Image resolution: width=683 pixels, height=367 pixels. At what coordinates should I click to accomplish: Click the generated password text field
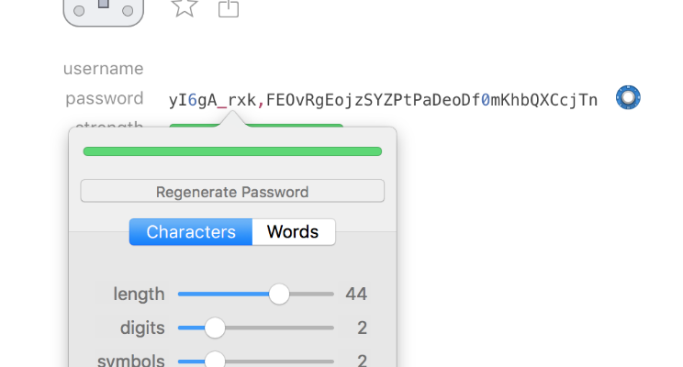pyautogui.click(x=383, y=100)
